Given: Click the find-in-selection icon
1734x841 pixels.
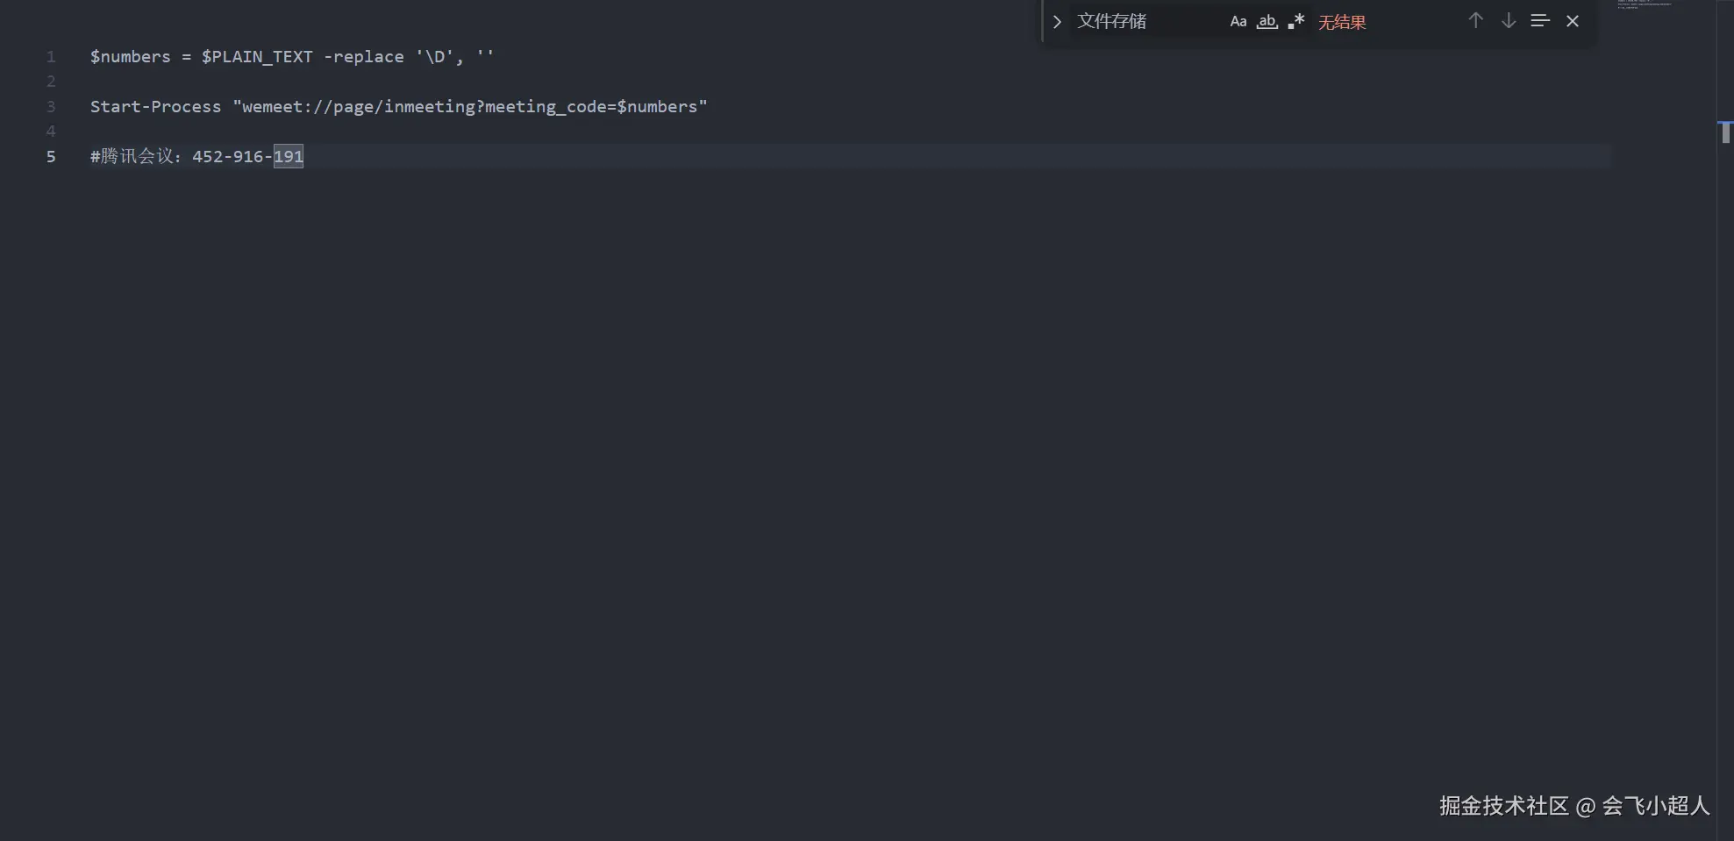Looking at the screenshot, I should 1540,21.
